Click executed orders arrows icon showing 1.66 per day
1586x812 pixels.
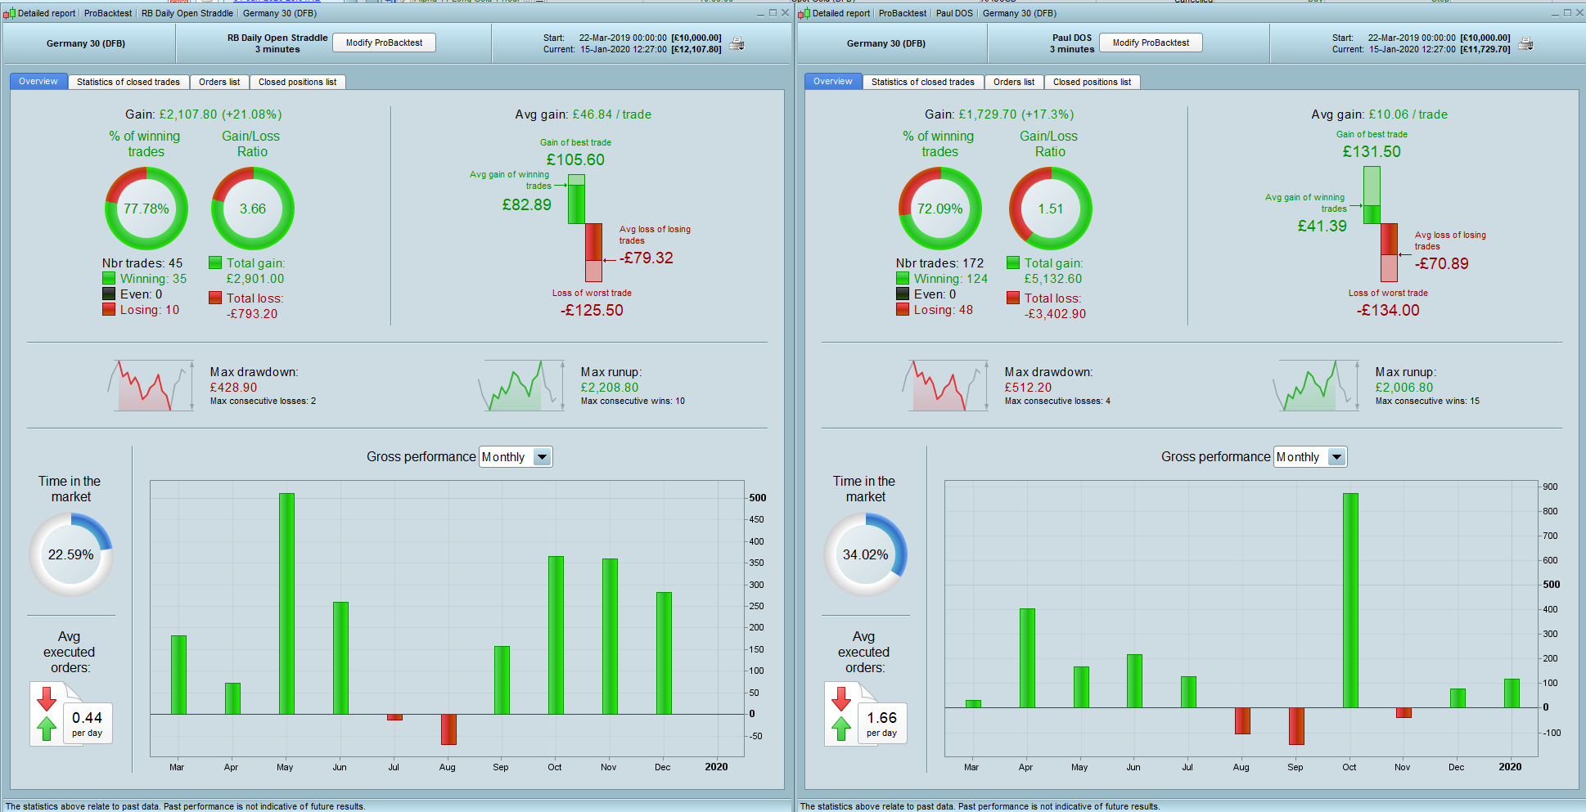click(841, 713)
